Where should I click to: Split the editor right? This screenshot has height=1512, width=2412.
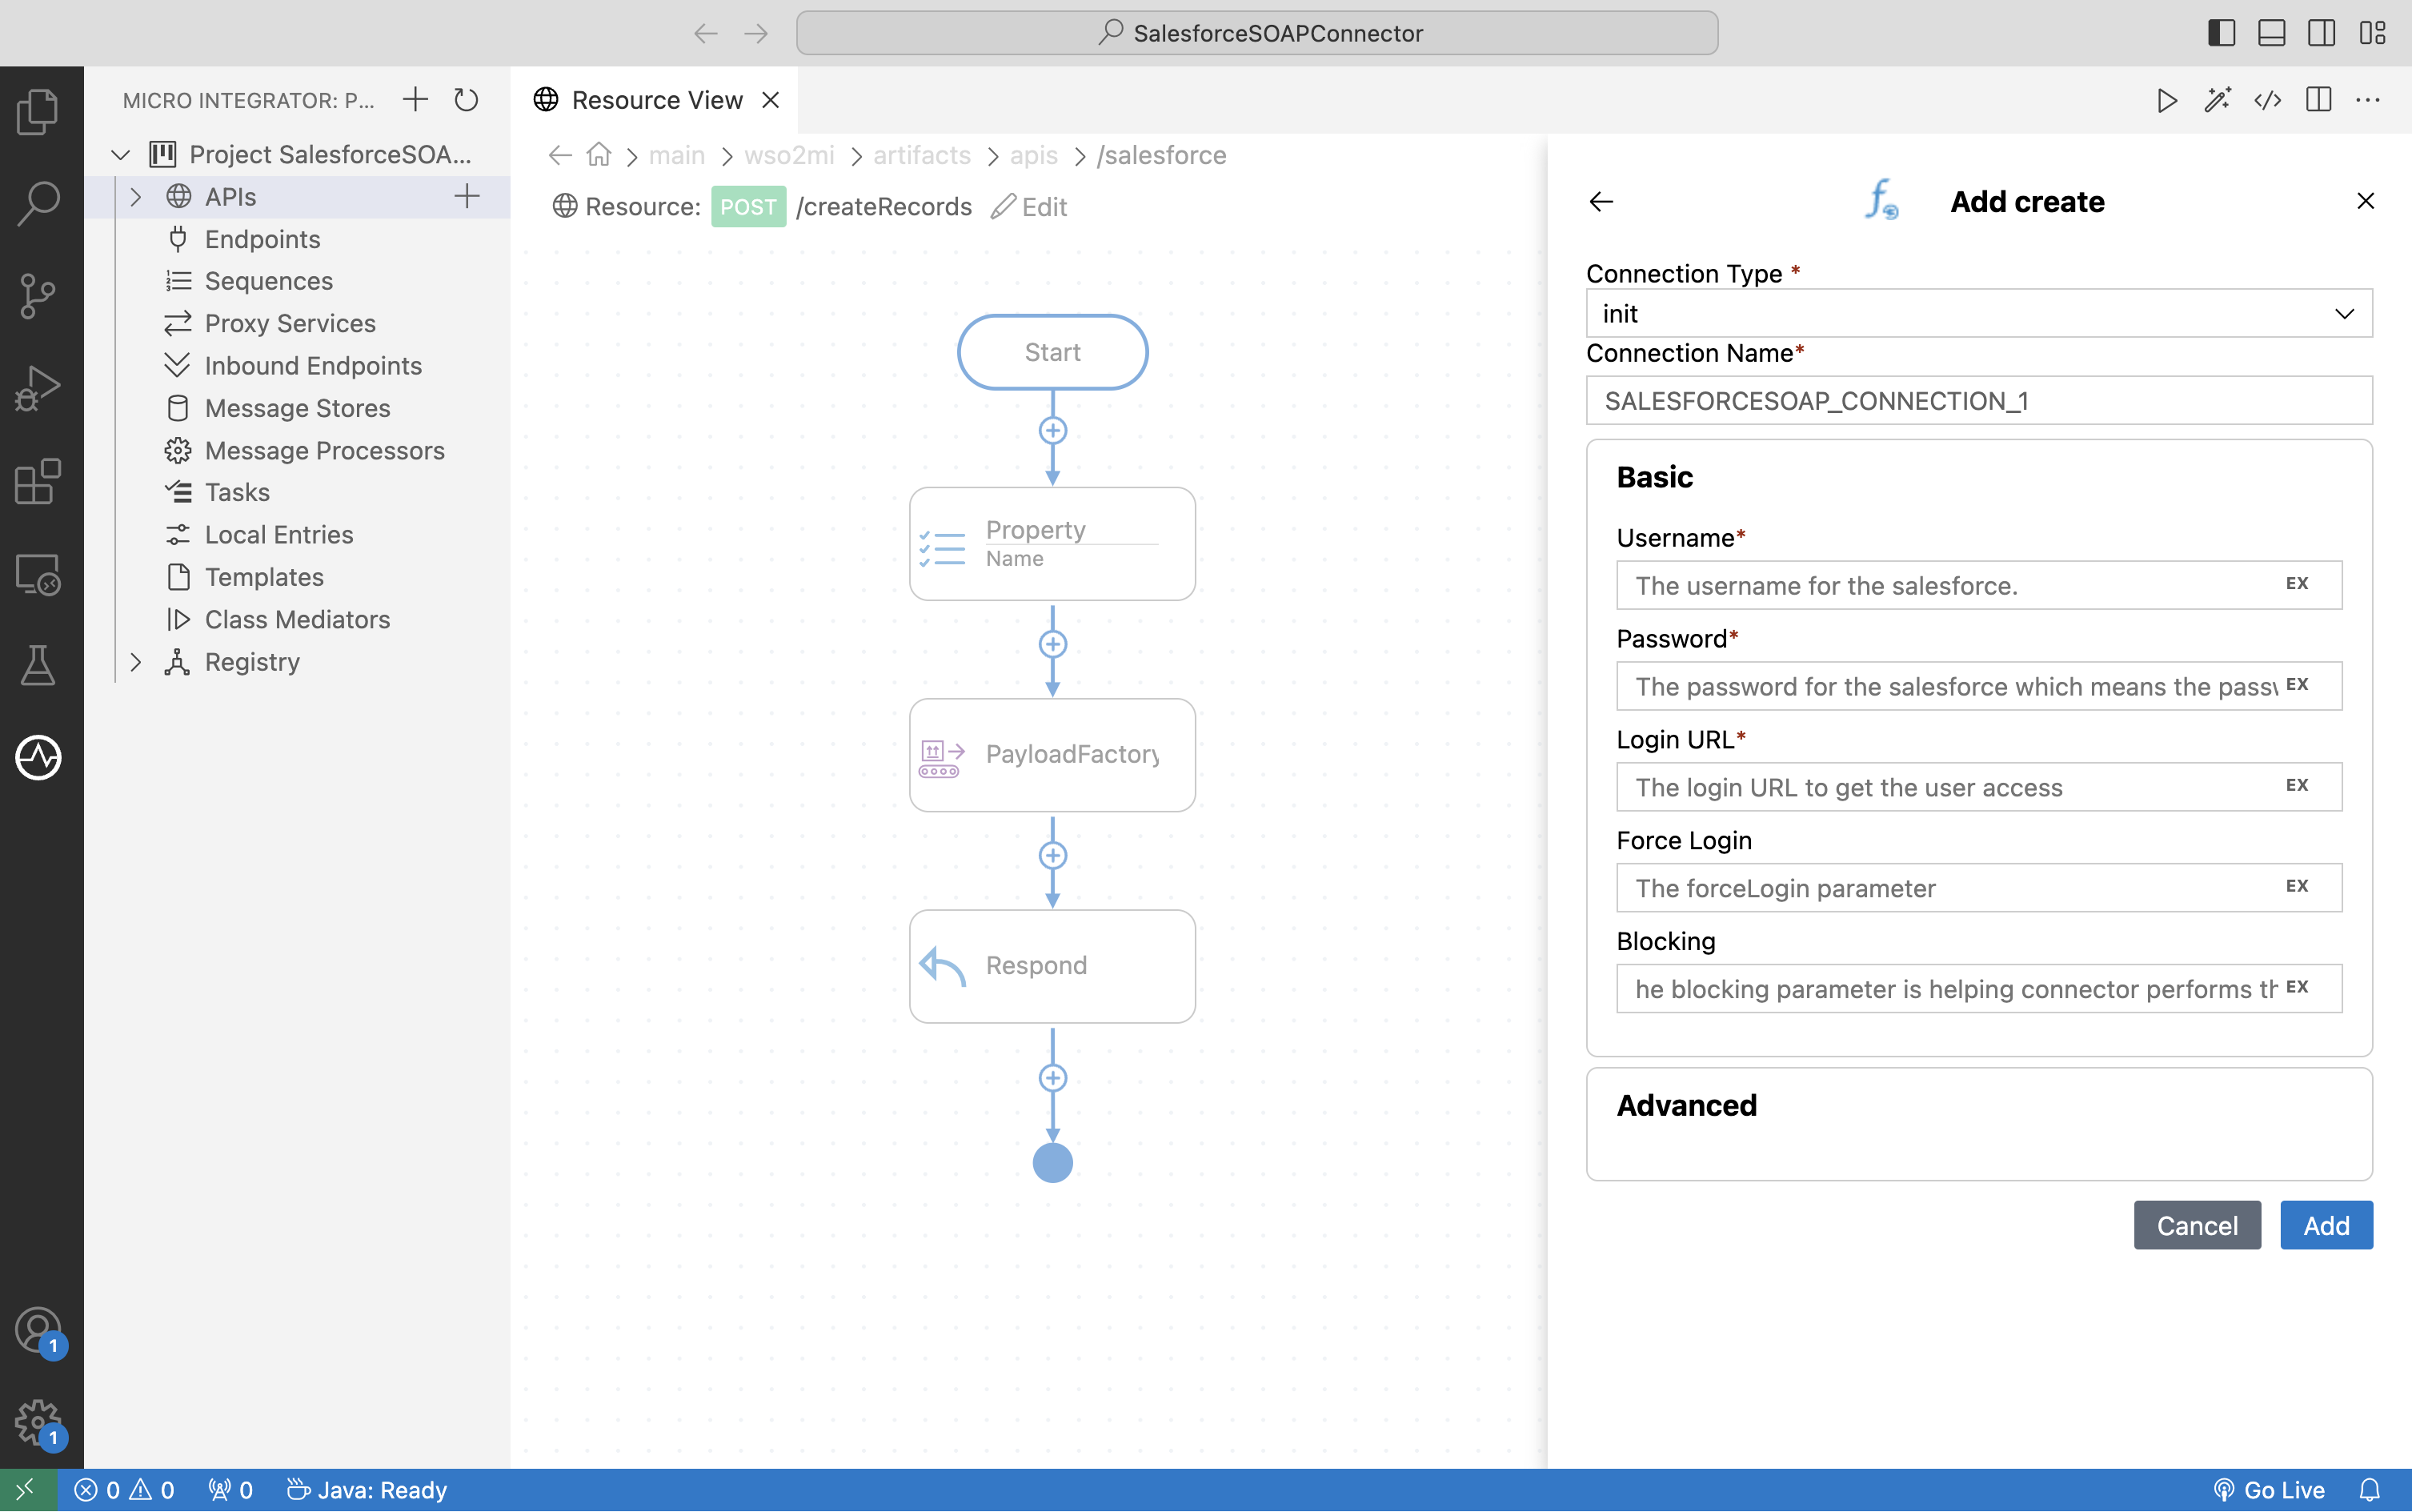(x=2318, y=100)
